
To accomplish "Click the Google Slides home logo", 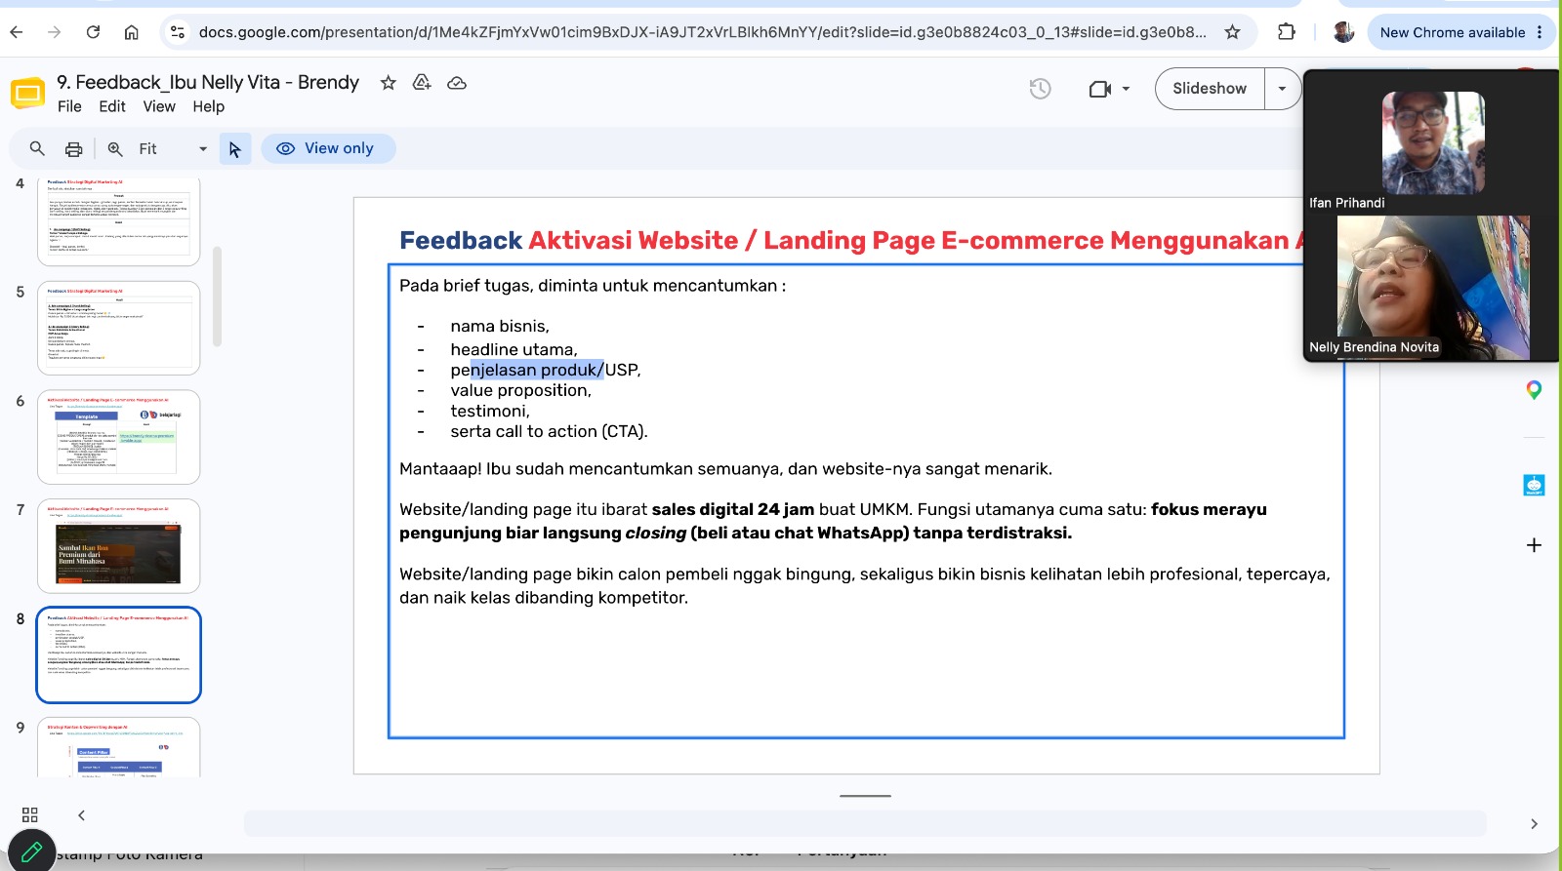I will (27, 94).
